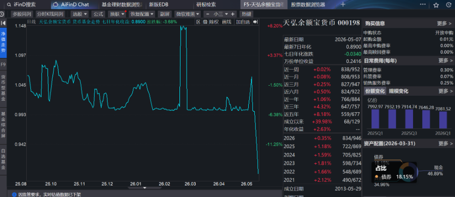The width and height of the screenshot is (455, 197).
Task: Click the 万份单位收益 0.2416 row
Action: point(322,61)
